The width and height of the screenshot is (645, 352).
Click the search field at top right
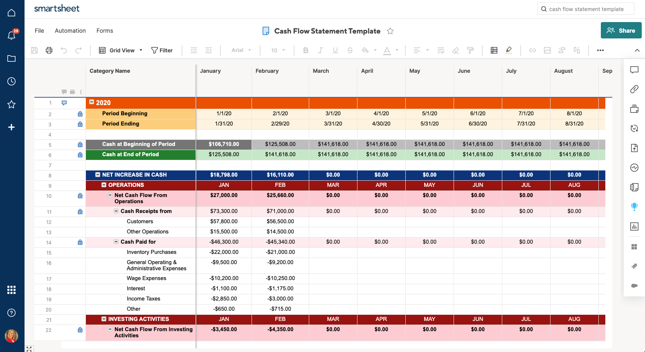tap(586, 9)
